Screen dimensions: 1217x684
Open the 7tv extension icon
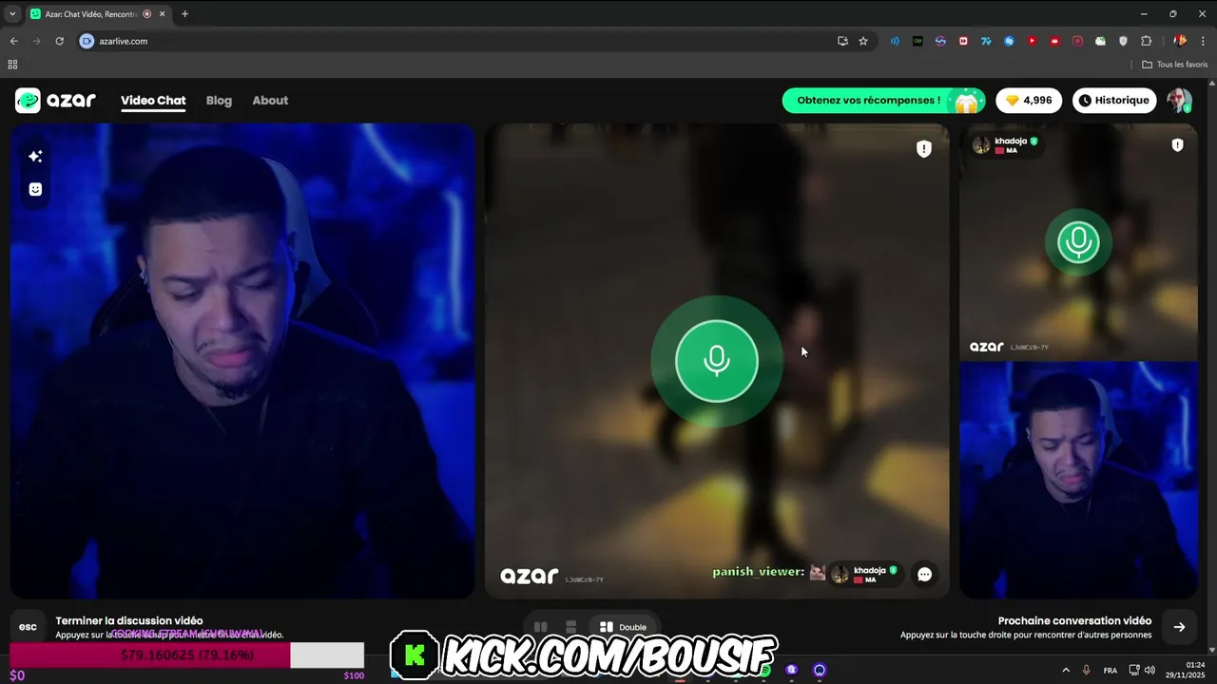click(x=986, y=41)
